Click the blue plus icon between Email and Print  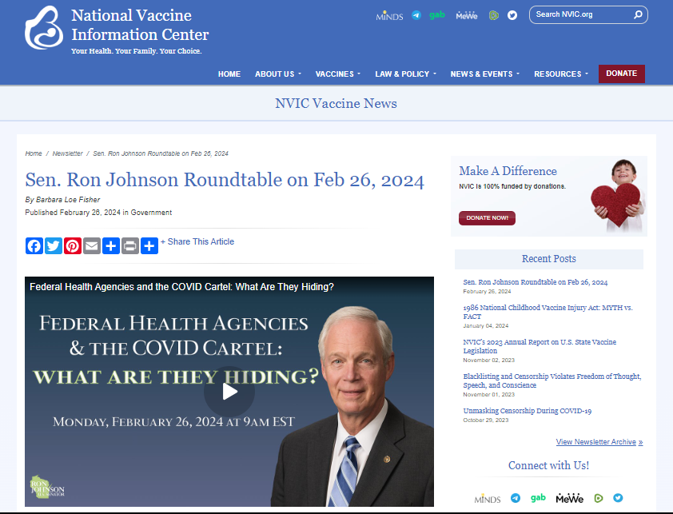[x=111, y=245]
